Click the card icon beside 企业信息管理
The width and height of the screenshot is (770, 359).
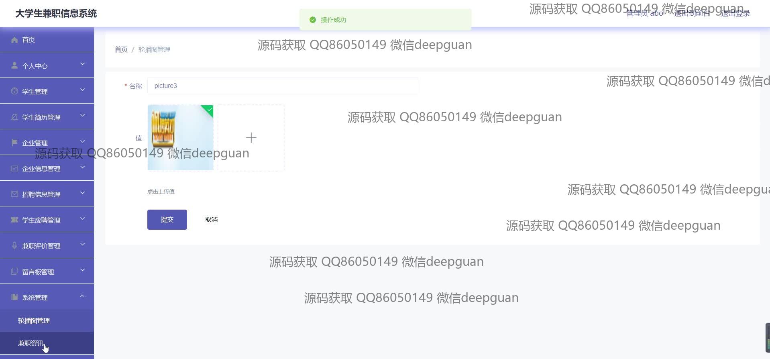14,168
